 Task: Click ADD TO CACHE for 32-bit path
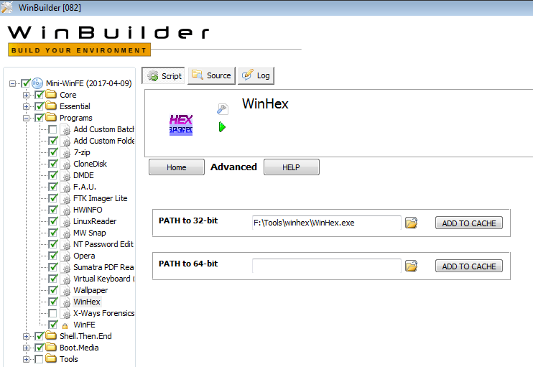468,223
